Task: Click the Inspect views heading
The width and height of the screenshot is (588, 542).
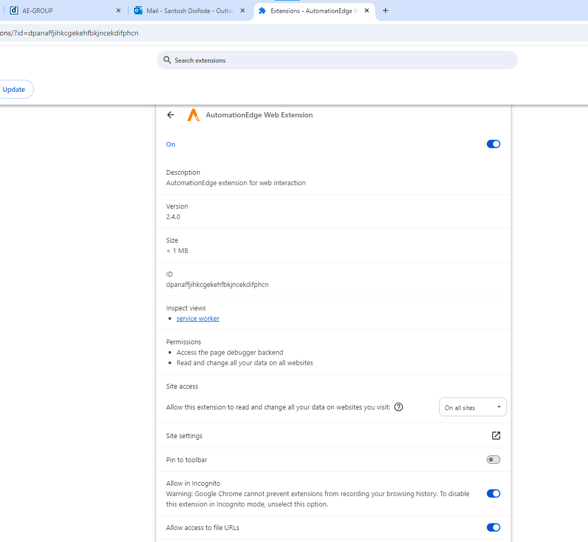Action: coord(186,308)
